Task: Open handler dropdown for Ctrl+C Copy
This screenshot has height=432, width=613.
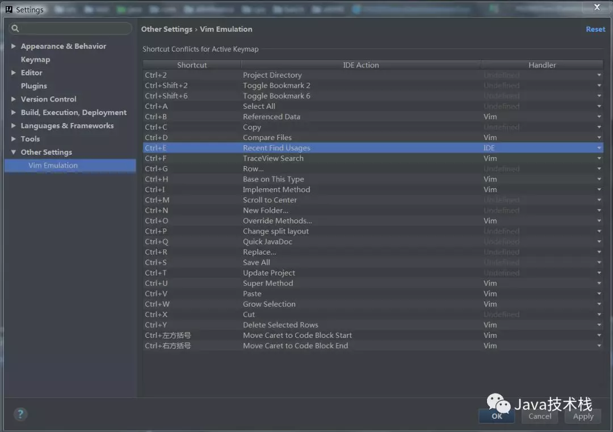Action: tap(599, 127)
